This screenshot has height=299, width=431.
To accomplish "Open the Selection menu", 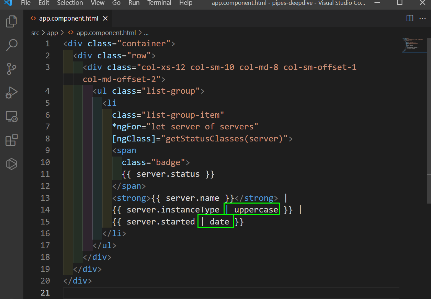I will [70, 3].
